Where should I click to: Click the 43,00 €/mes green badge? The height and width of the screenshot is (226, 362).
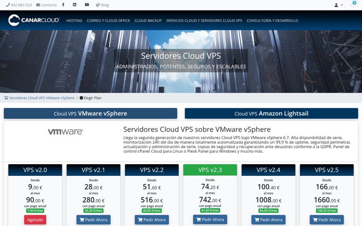(x=152, y=210)
